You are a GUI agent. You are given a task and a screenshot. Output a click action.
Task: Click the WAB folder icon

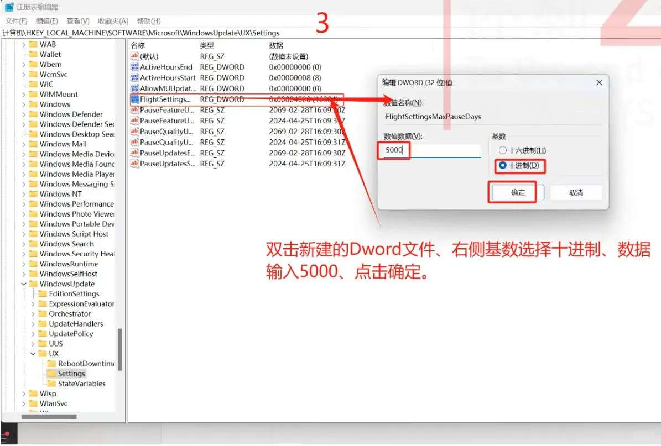[x=33, y=44]
